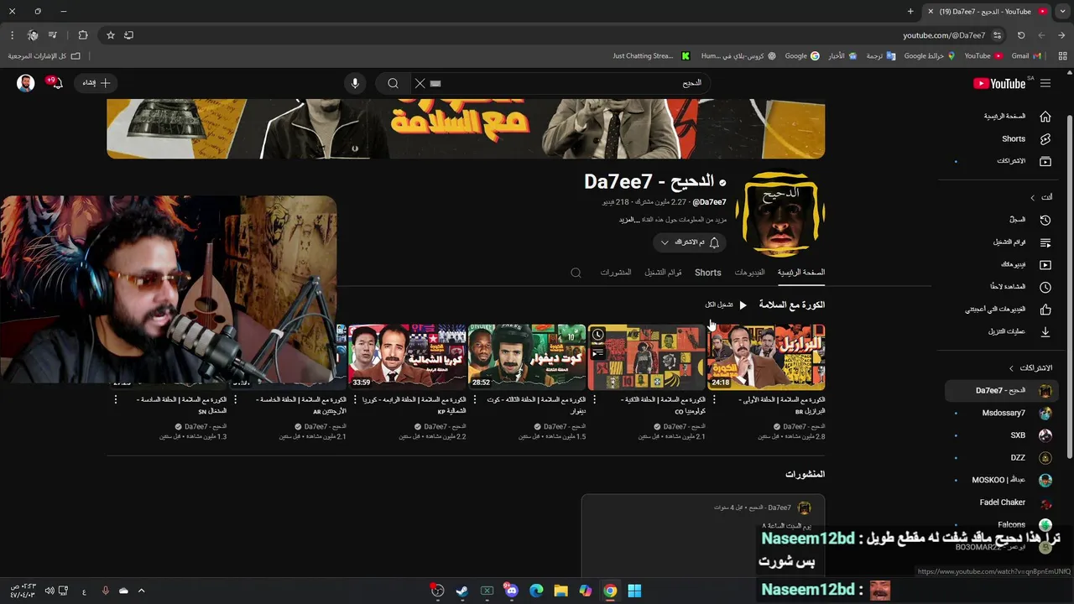Open the Brazil episode thumbnail 24:18
The height and width of the screenshot is (604, 1074).
pos(766,357)
